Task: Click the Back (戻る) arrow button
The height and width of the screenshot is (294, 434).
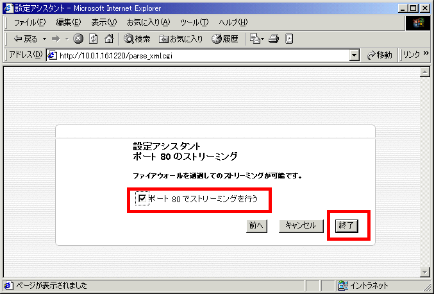Action: coord(26,39)
